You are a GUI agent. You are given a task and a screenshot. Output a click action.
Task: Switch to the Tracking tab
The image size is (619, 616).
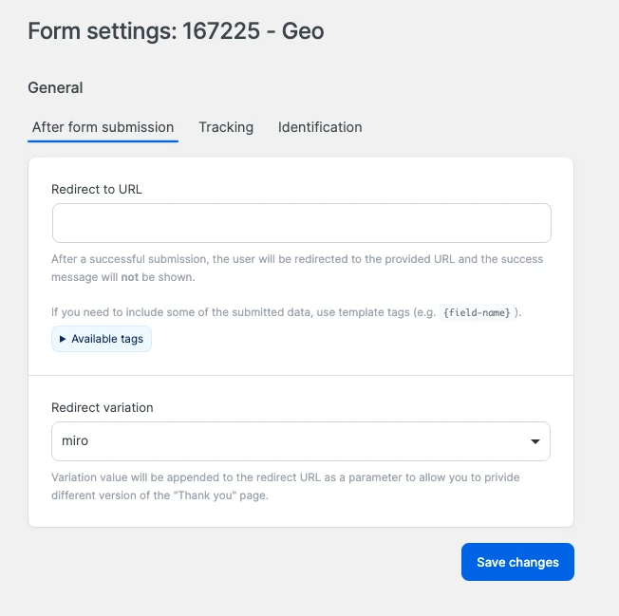tap(226, 127)
